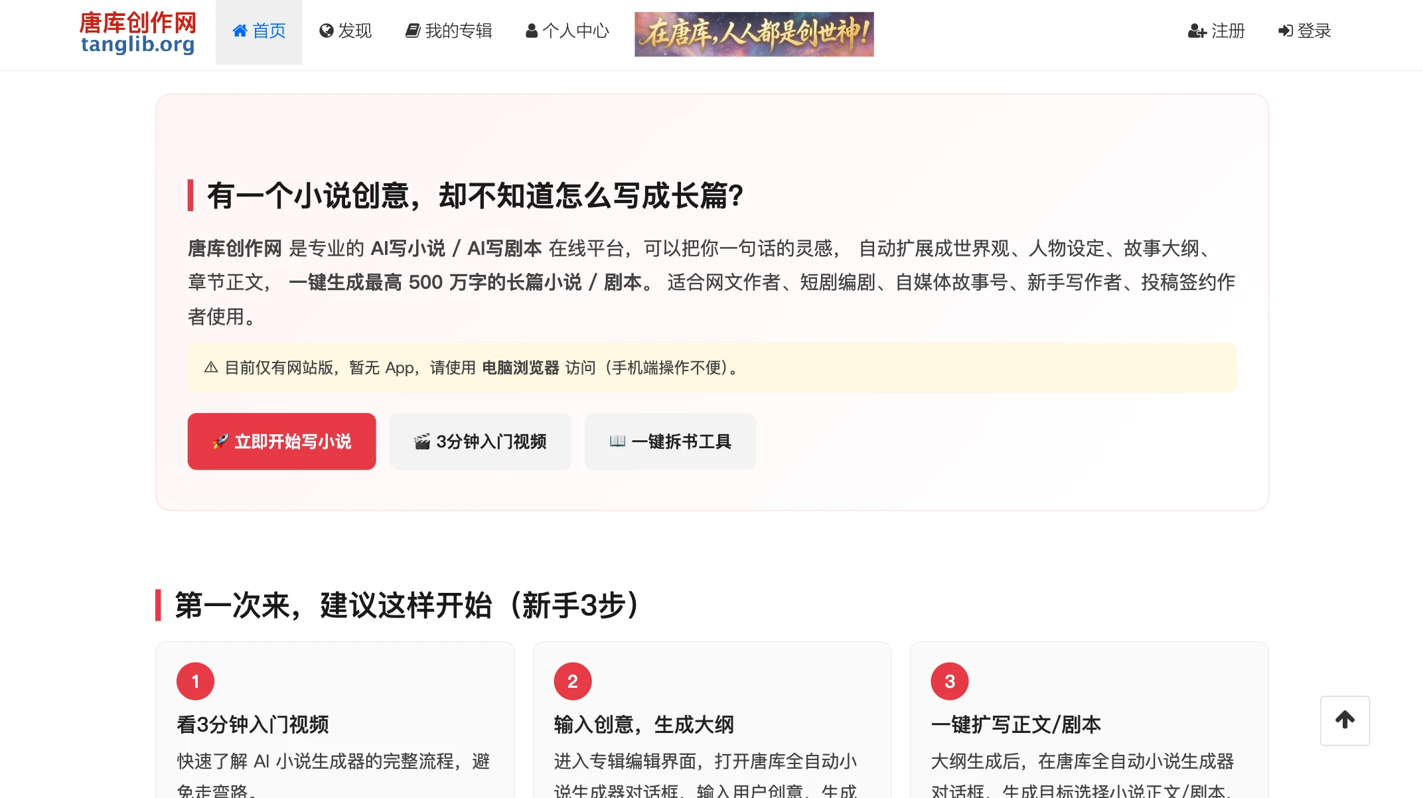The width and height of the screenshot is (1423, 798).
Task: Click the globe icon beside 发现
Action: pos(326,31)
